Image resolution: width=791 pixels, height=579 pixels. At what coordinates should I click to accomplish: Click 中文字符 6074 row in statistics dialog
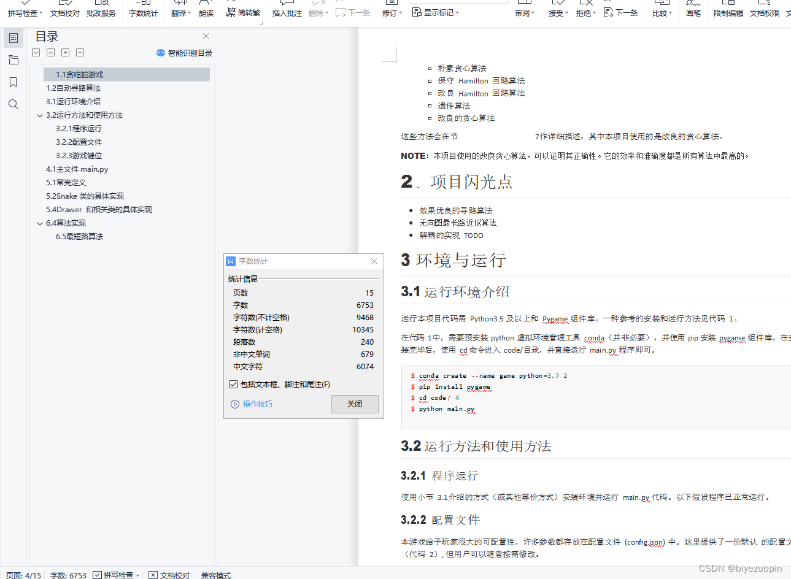coord(303,367)
